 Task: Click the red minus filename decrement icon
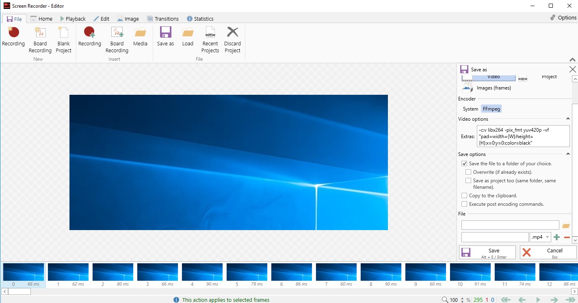[567, 237]
